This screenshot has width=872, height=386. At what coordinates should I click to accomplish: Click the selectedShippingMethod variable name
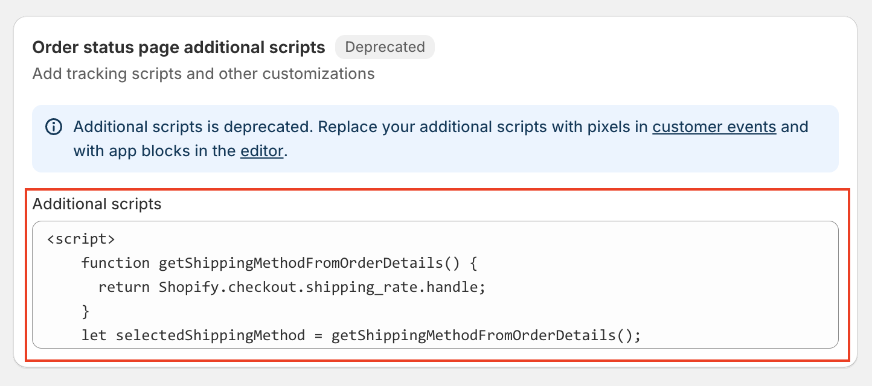pos(210,335)
